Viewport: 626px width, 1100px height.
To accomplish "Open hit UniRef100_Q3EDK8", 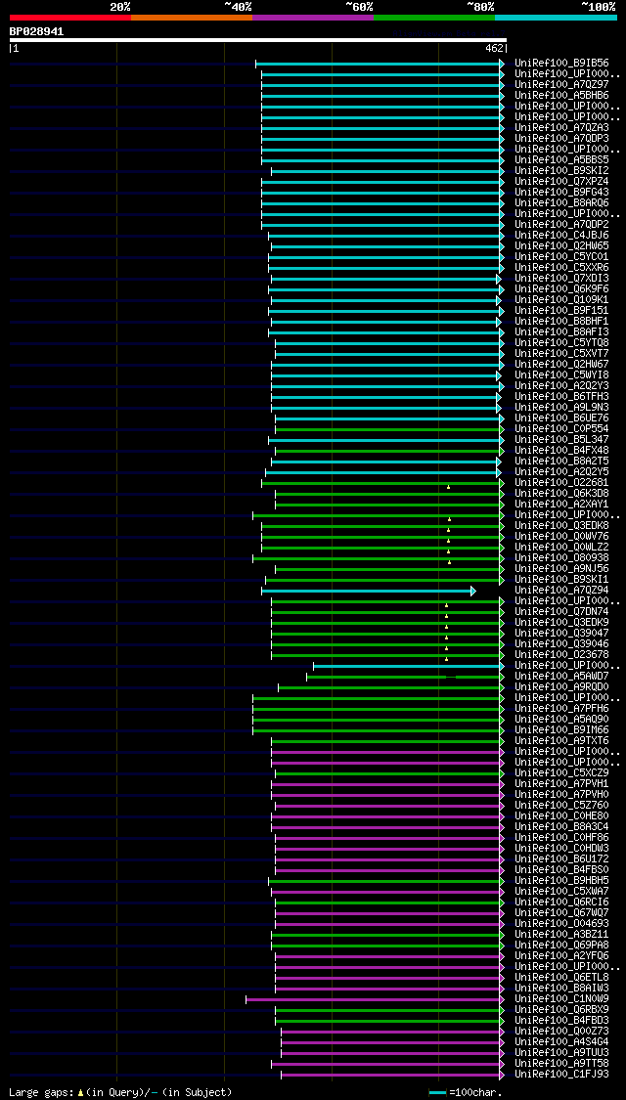I will pyautogui.click(x=561, y=525).
